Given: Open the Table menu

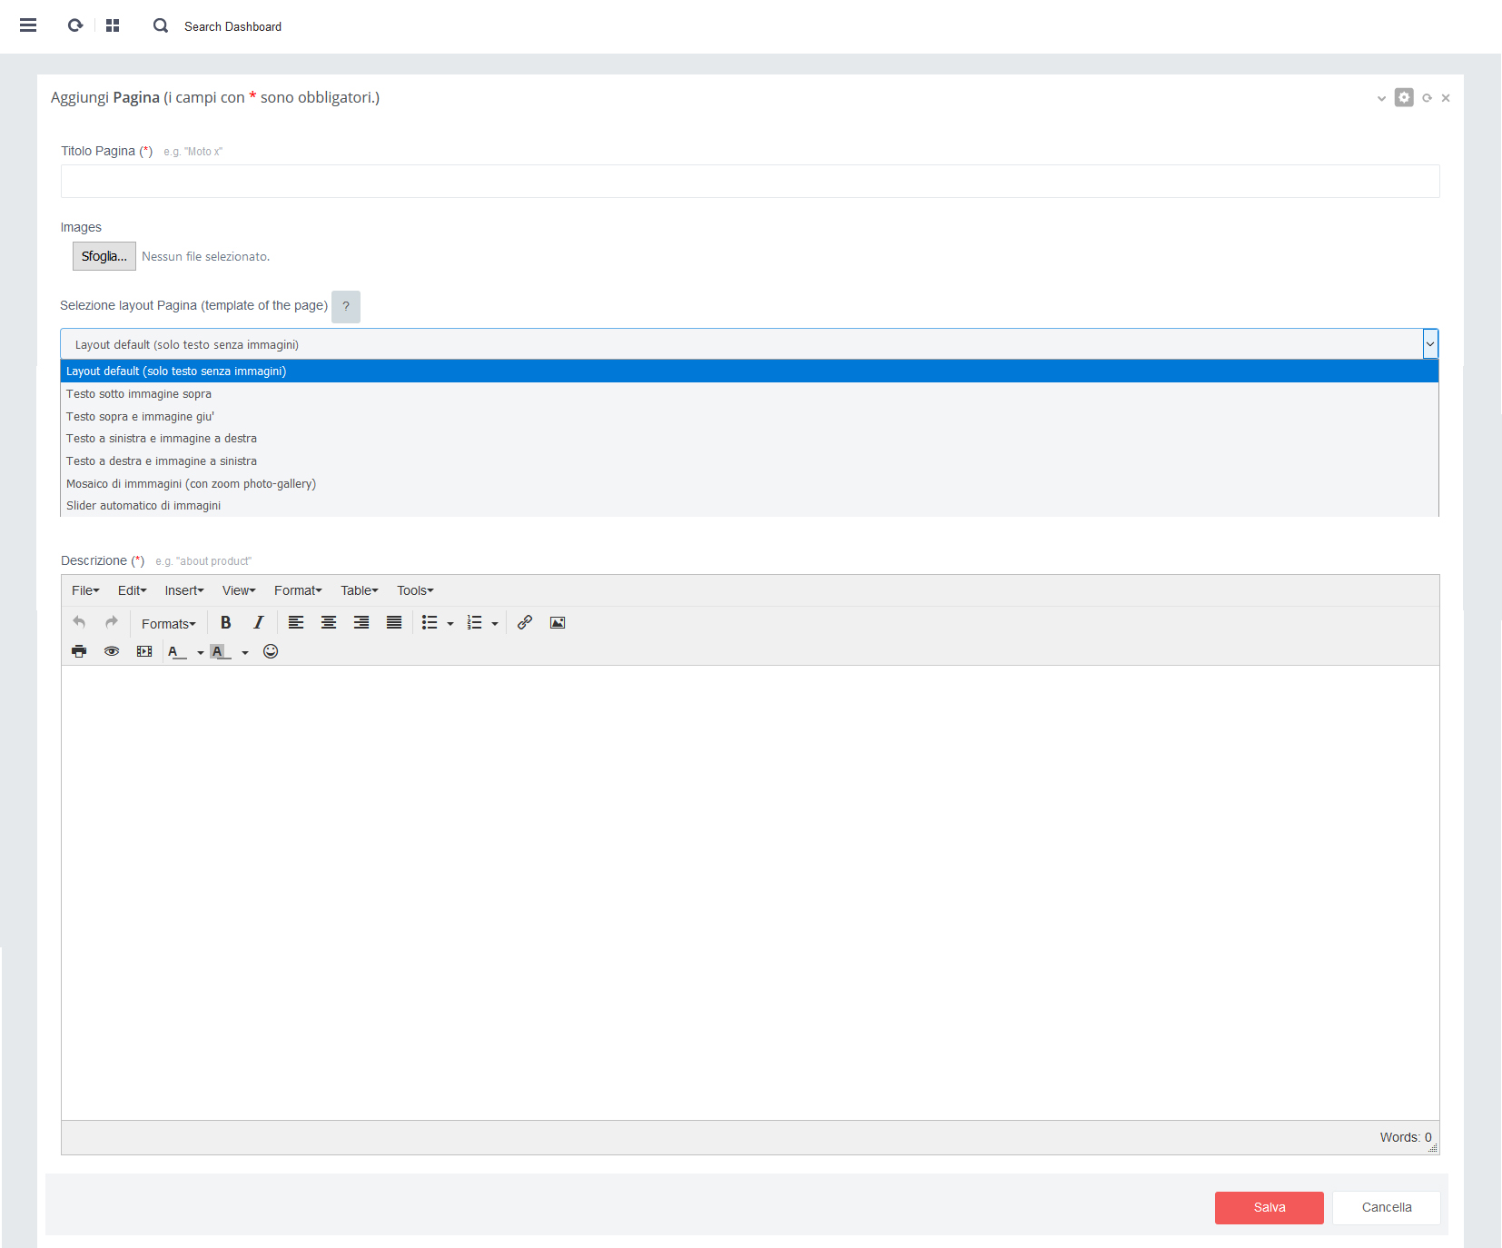Looking at the screenshot, I should [359, 590].
